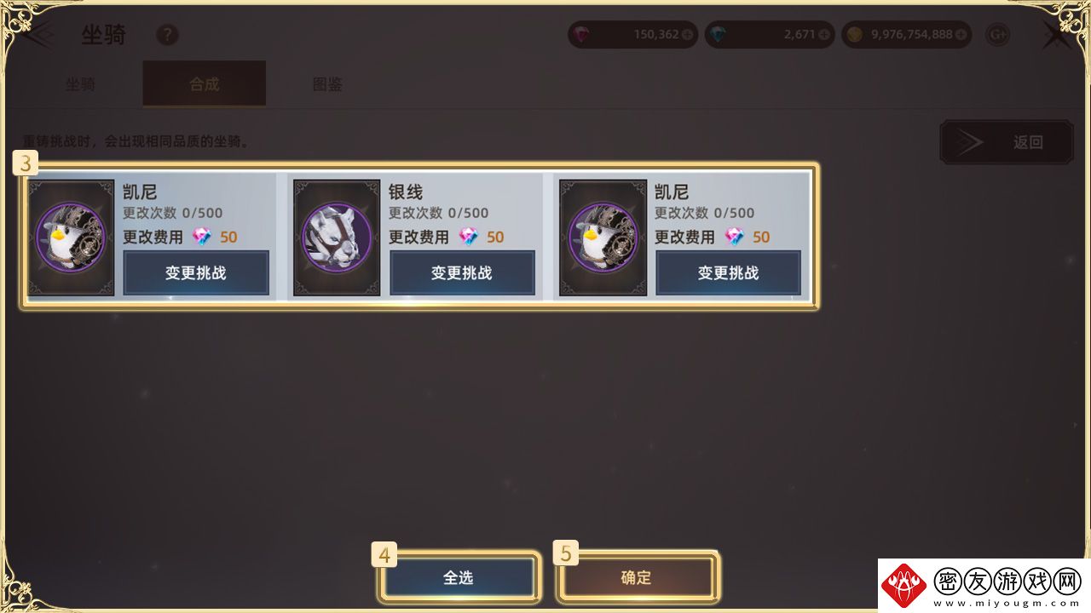Close the mount screen with X icon
Image resolution: width=1091 pixels, height=613 pixels.
(1055, 36)
